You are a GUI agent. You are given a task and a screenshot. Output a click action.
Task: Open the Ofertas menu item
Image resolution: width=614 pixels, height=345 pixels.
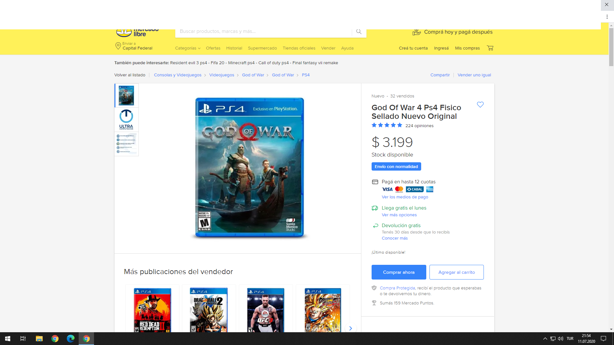tap(213, 48)
